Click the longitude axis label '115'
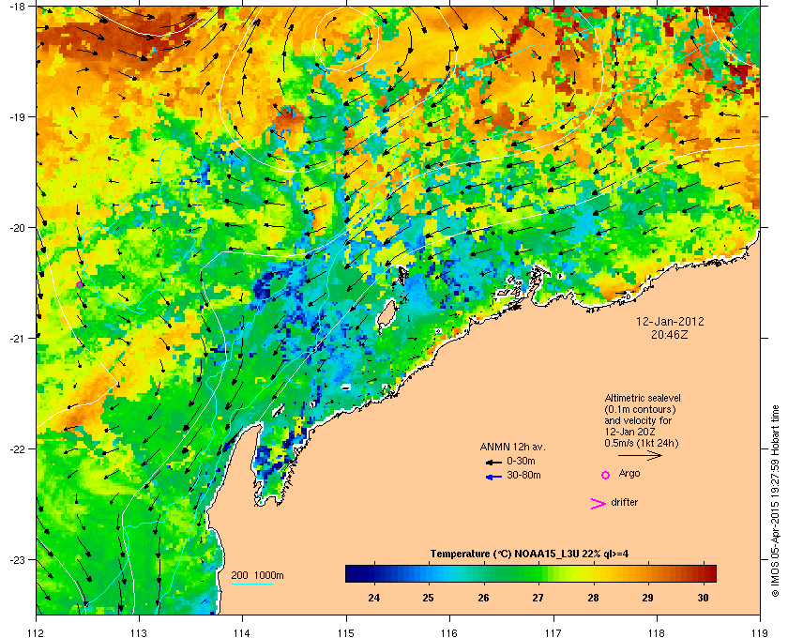788x638 pixels. tap(346, 633)
